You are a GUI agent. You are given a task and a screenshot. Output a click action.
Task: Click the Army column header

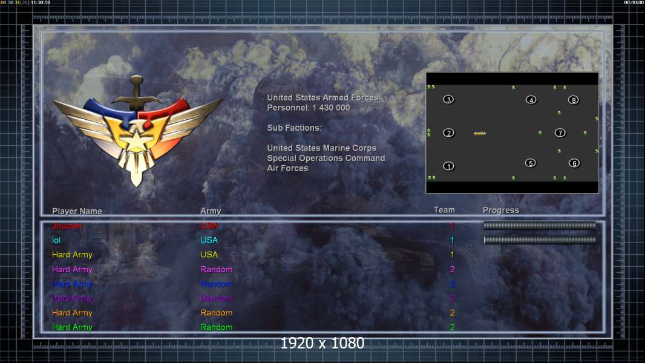[211, 211]
